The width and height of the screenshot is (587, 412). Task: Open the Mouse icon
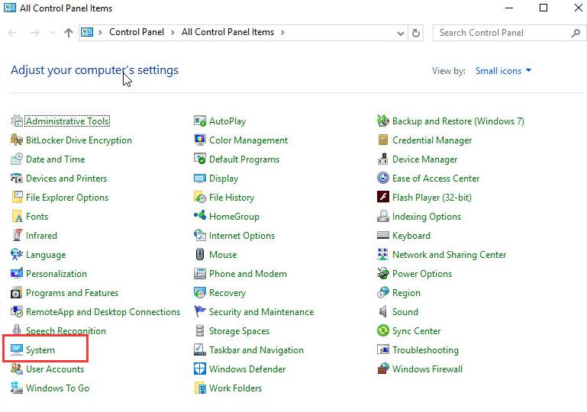click(200, 255)
